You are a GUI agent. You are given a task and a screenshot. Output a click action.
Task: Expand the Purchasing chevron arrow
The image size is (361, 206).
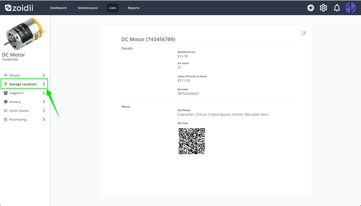44,119
